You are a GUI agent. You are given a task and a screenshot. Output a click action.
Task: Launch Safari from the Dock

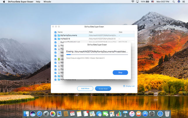click(x=39, y=114)
